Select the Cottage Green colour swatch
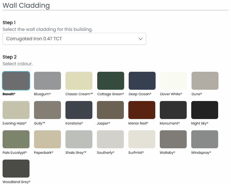This screenshot has width=231, height=184. (110, 81)
